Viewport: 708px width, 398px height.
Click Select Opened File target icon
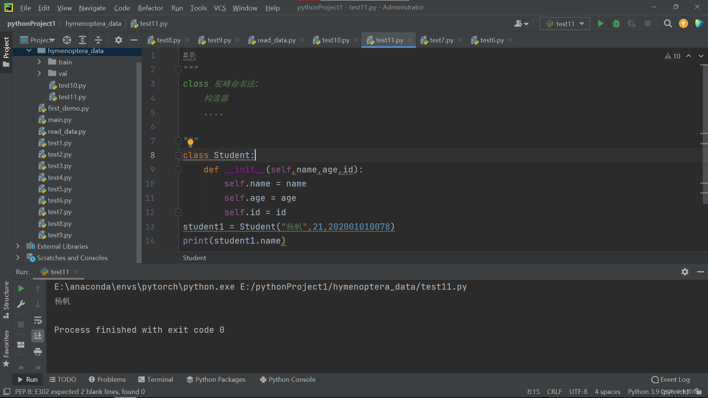point(67,40)
